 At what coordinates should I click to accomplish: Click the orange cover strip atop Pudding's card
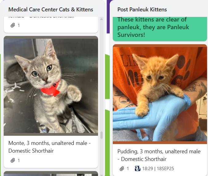[160, 46]
